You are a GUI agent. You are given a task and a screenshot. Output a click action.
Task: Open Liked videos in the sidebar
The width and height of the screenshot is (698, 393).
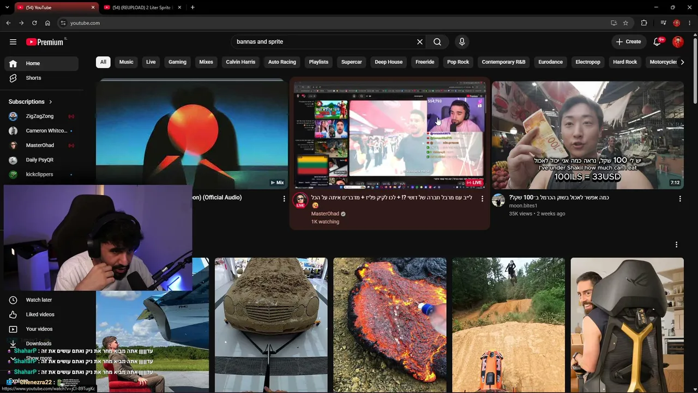(41, 314)
